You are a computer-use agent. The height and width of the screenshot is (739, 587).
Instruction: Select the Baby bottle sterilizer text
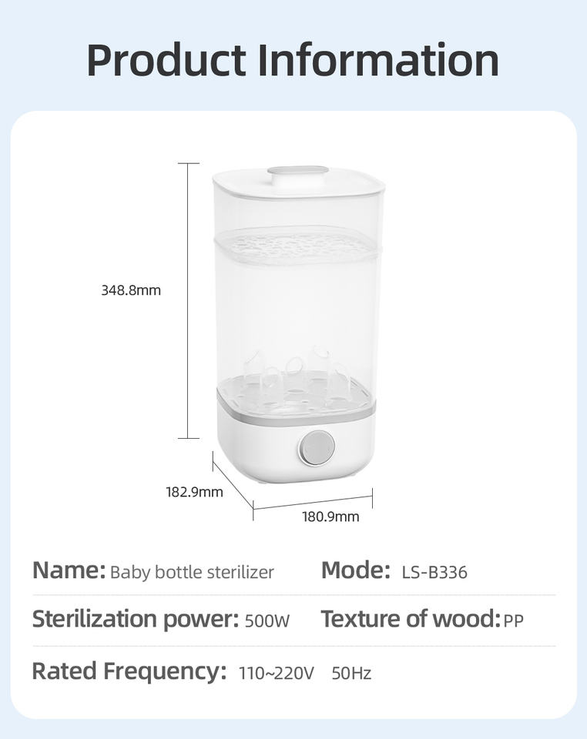(x=192, y=573)
